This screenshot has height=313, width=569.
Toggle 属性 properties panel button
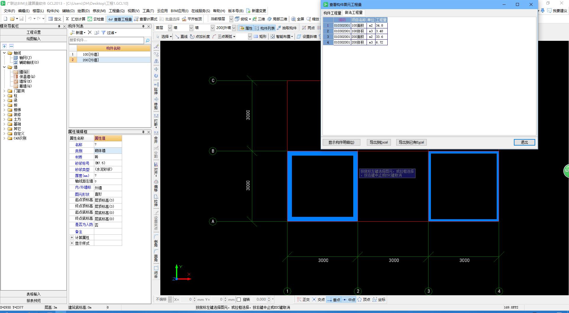[246, 28]
